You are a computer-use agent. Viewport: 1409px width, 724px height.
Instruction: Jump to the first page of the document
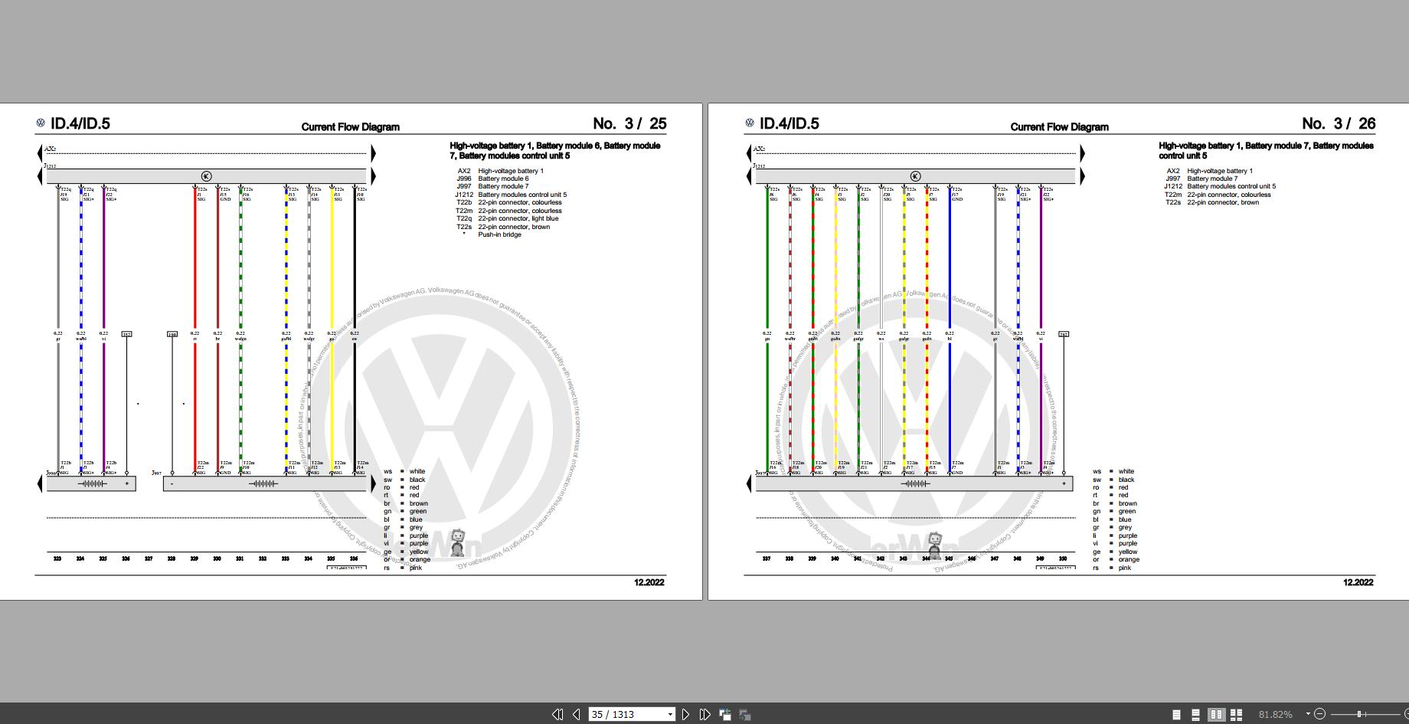[x=557, y=714]
